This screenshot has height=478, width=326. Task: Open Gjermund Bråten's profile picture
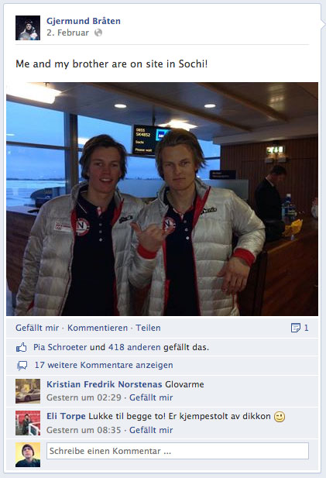28,28
